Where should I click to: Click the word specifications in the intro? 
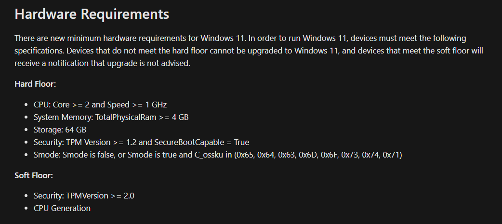(38, 51)
